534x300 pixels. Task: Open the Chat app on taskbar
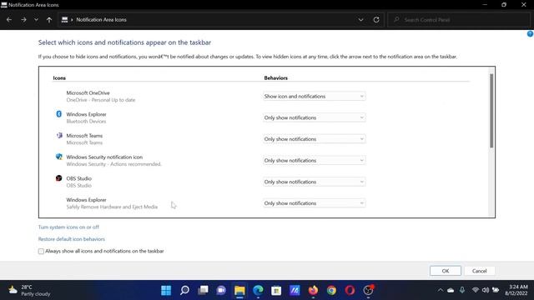(221, 290)
